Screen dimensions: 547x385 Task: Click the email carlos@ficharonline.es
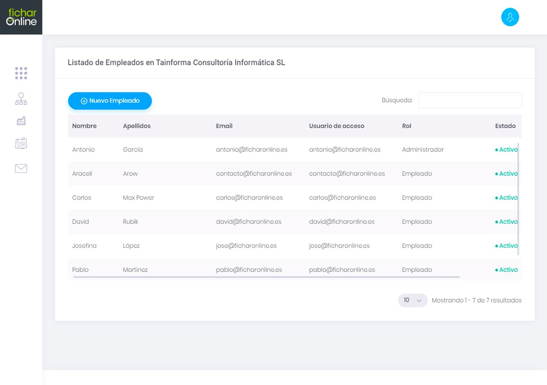[x=249, y=198]
